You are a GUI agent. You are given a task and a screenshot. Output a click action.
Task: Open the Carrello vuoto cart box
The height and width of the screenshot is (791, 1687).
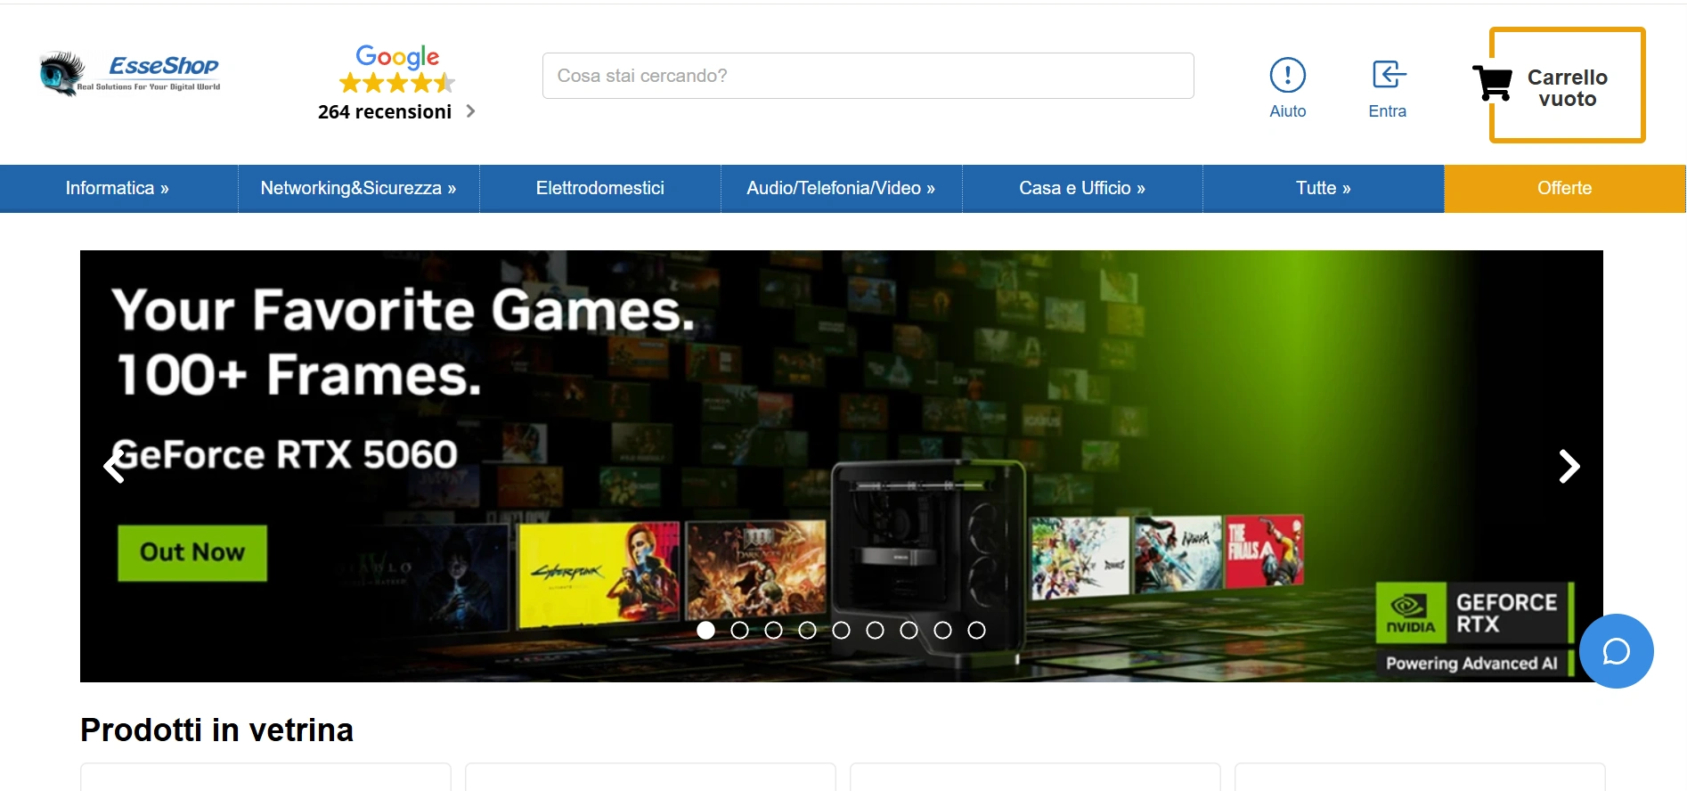(x=1567, y=85)
